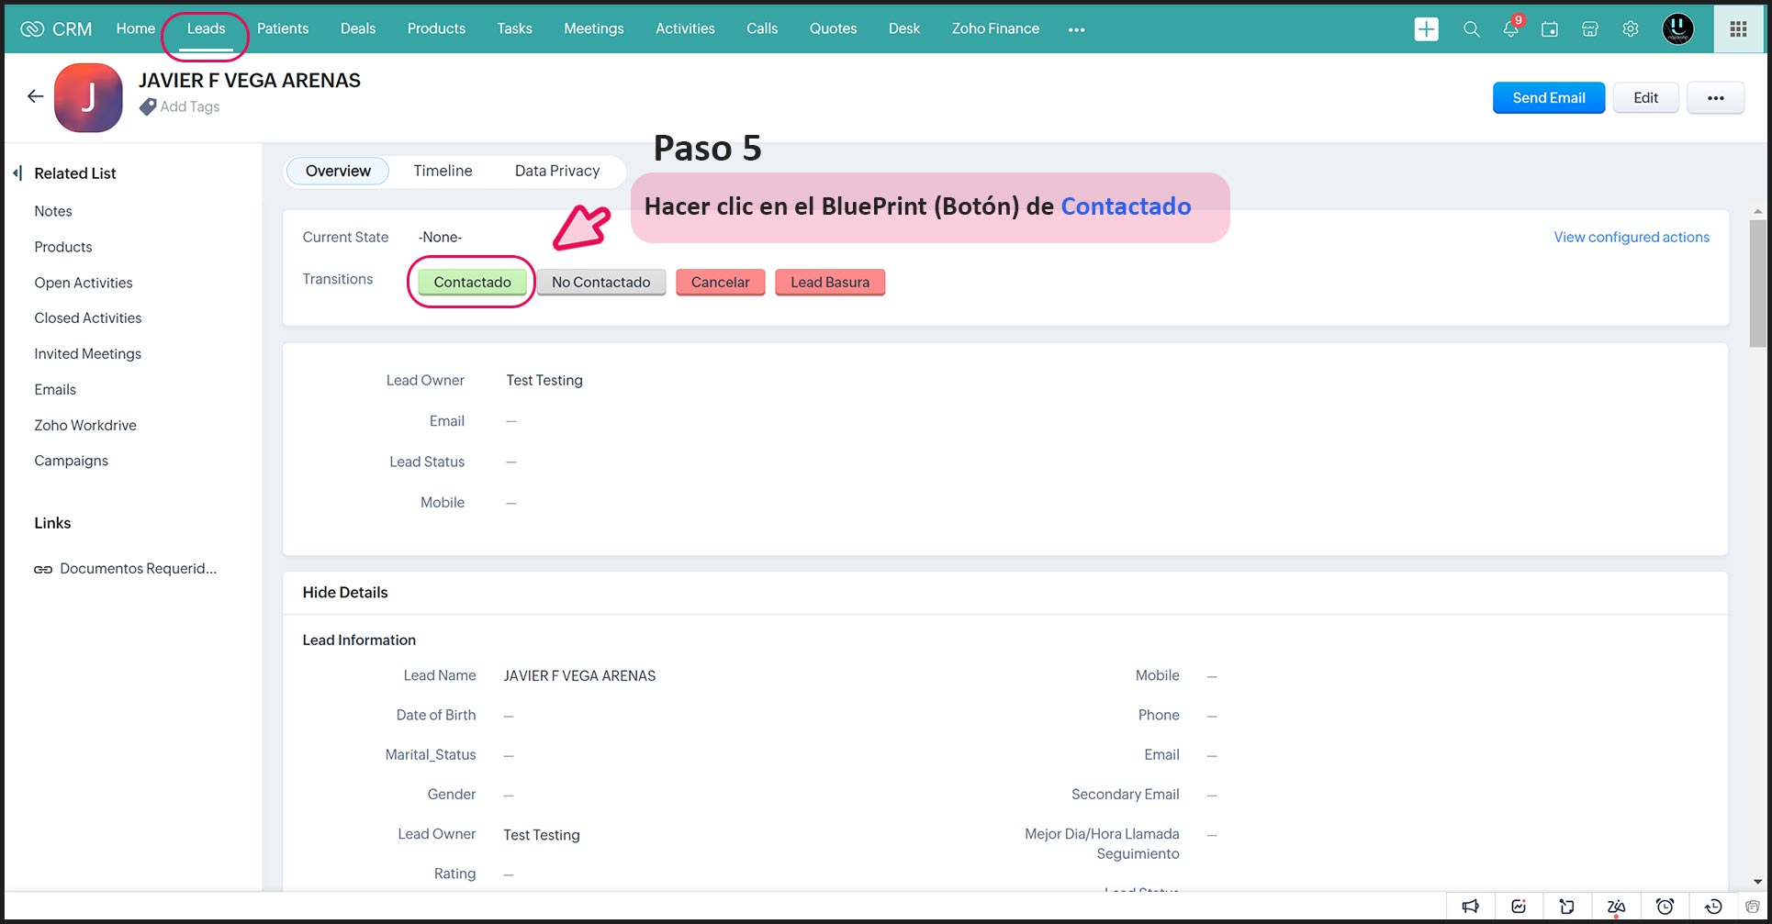Expand the more modules ellipsis in navbar
Screen dimensions: 1772x924
tap(1076, 29)
